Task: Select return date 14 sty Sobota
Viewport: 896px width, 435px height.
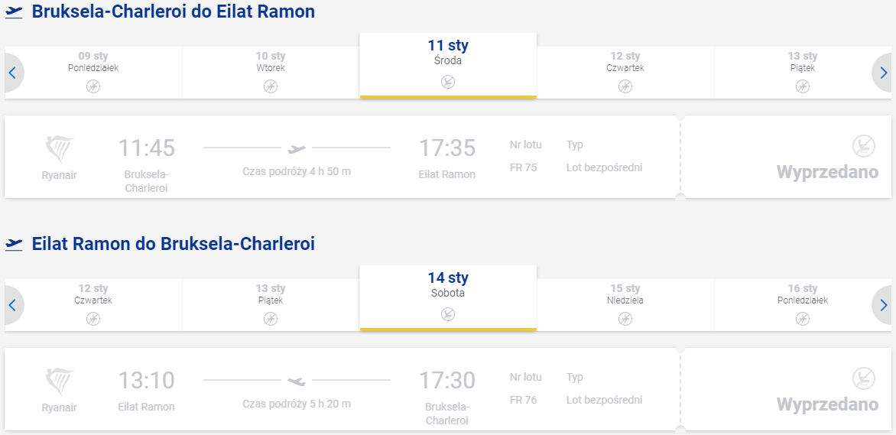Action: (x=448, y=298)
